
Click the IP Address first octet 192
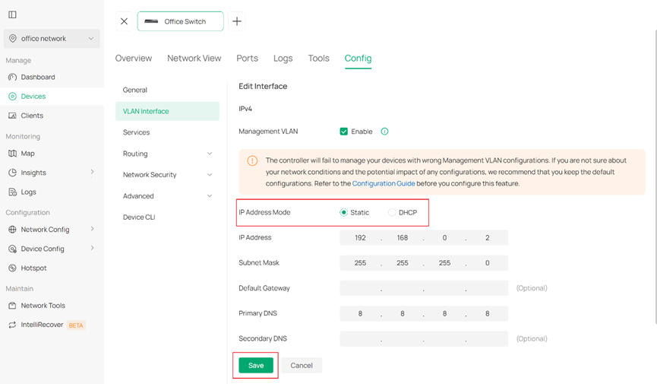(x=360, y=238)
